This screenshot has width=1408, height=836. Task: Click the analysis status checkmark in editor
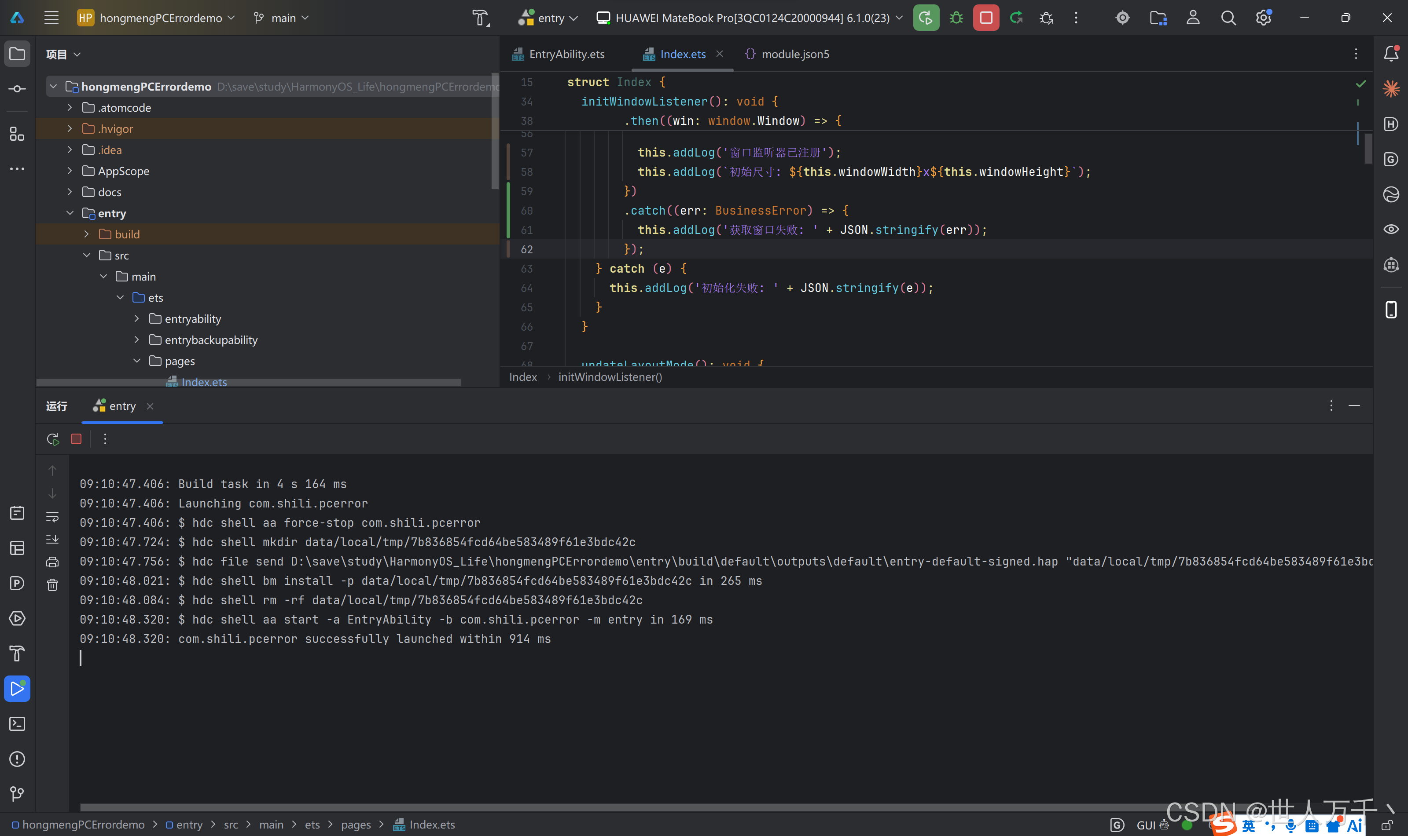pos(1360,84)
